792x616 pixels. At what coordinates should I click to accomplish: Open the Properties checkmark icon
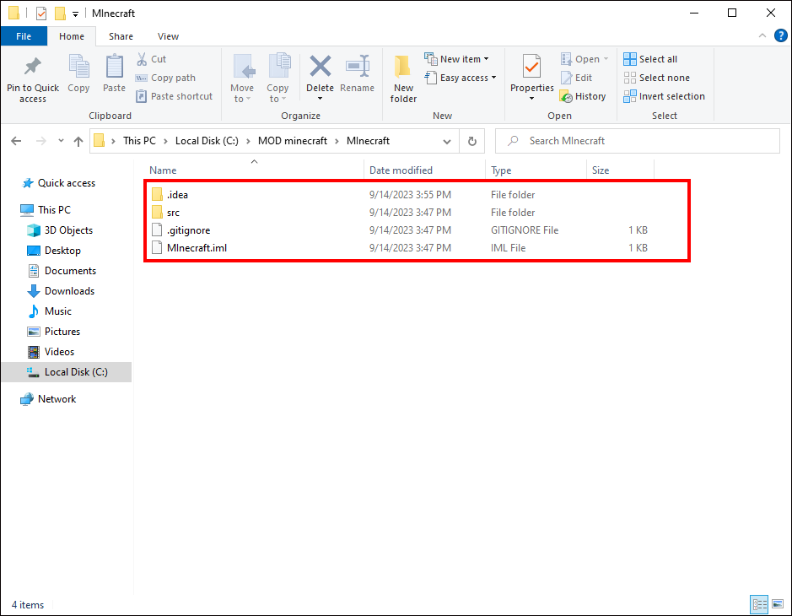coord(532,66)
